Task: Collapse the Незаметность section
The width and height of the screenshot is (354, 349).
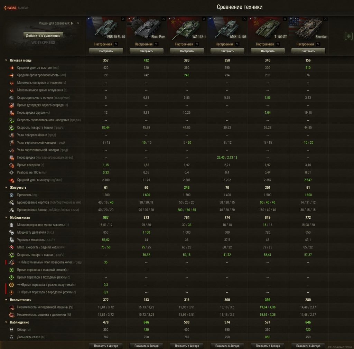Action: tap(6, 300)
